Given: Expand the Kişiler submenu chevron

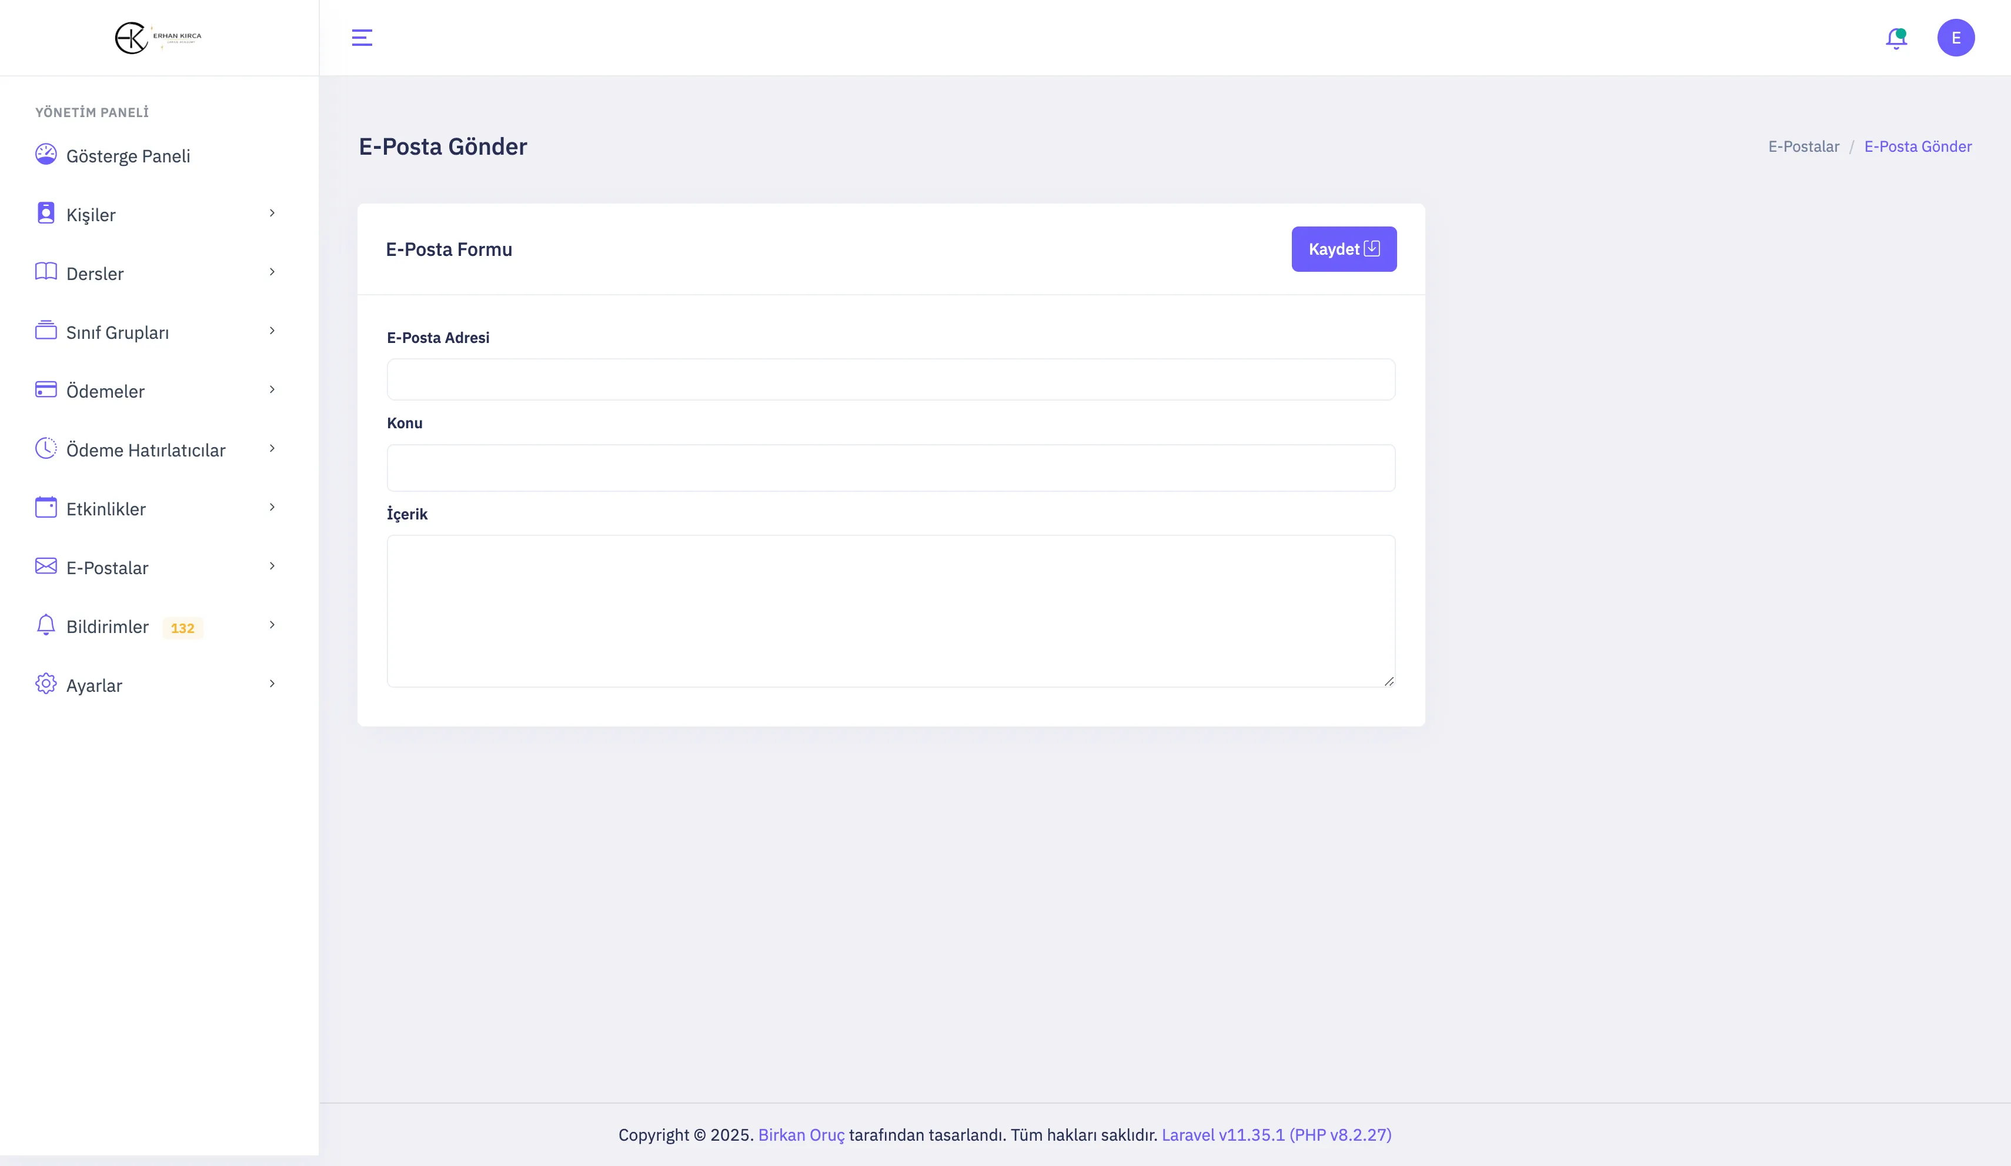Looking at the screenshot, I should pos(272,213).
